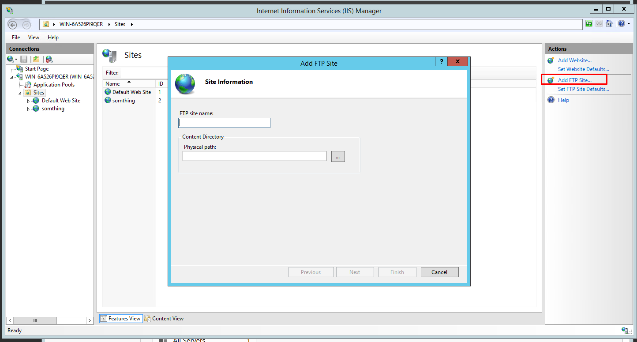Viewport: 637px width, 342px height.
Task: Click the Save floppy disk icon in Connections
Action: (x=24, y=59)
